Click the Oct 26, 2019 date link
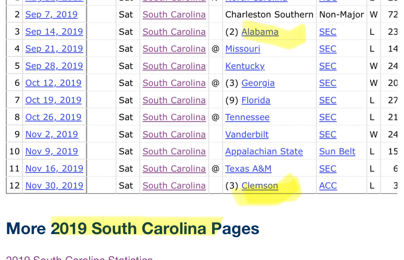This screenshot has height=260, width=404. pos(54,117)
